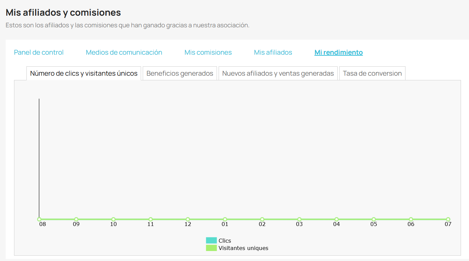This screenshot has height=261, width=469.
Task: Select the last data point at month 07
Action: tap(448, 219)
